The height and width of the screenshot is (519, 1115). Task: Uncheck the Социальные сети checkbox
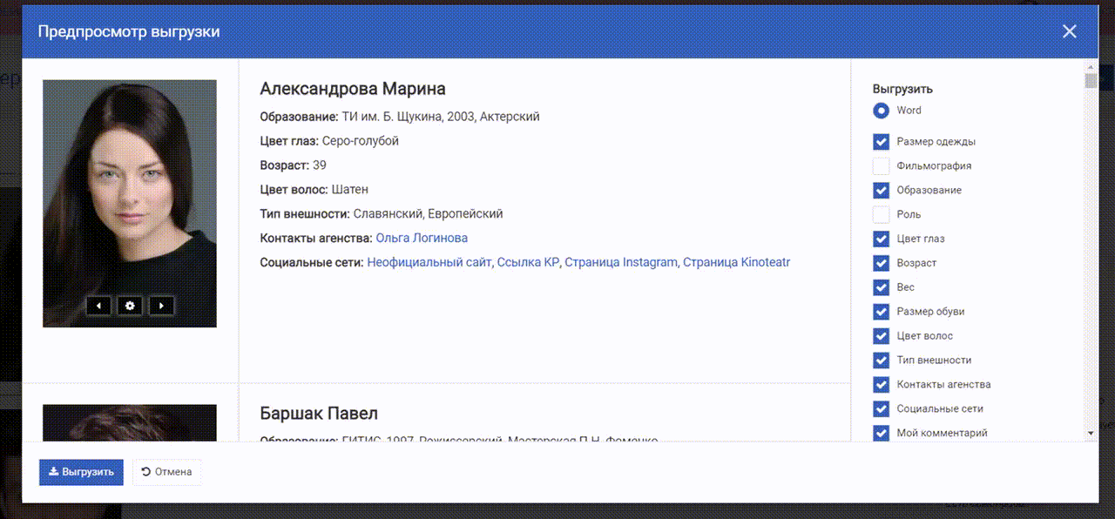[x=881, y=409]
